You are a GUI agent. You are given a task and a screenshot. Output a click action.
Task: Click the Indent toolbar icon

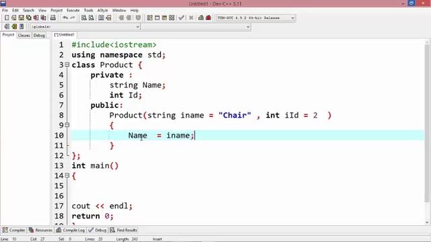coord(121,18)
